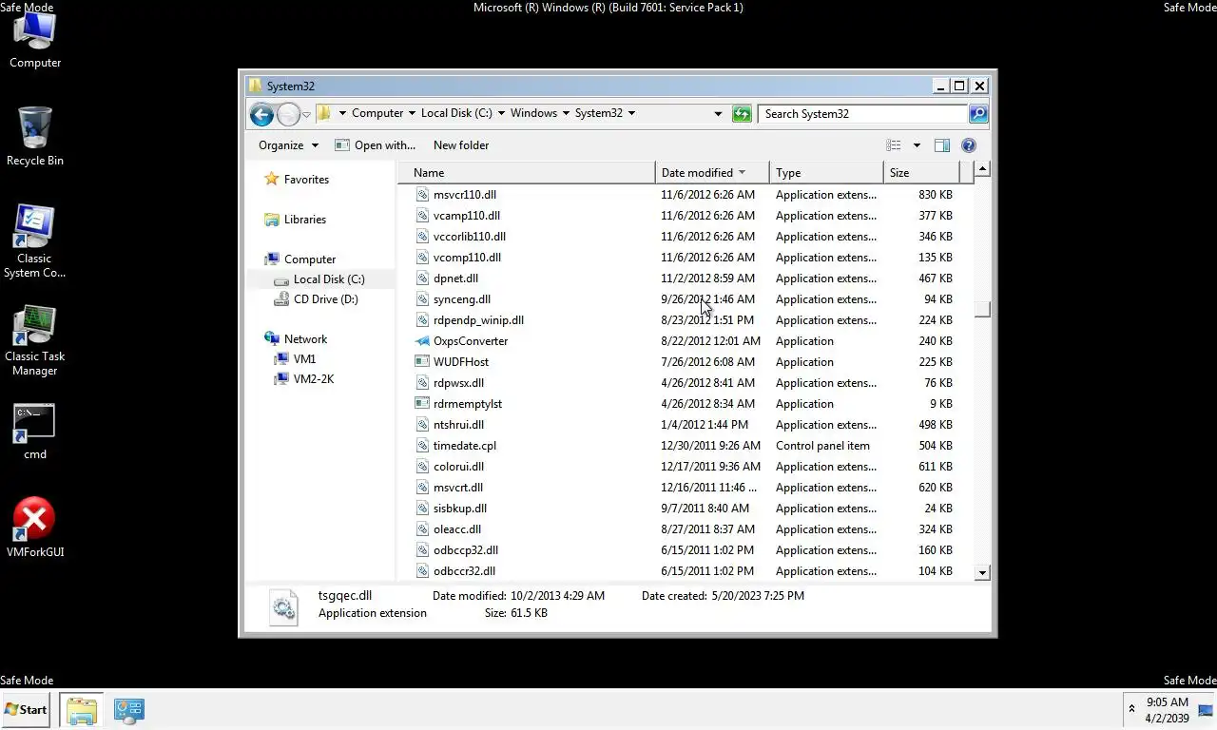Select the colorui.dll file
Screen dimensions: 1217x730
coord(458,467)
